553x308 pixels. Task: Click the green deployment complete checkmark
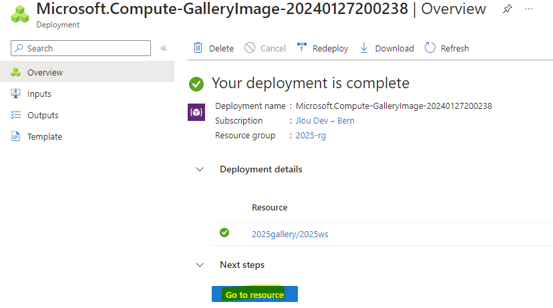pyautogui.click(x=196, y=84)
